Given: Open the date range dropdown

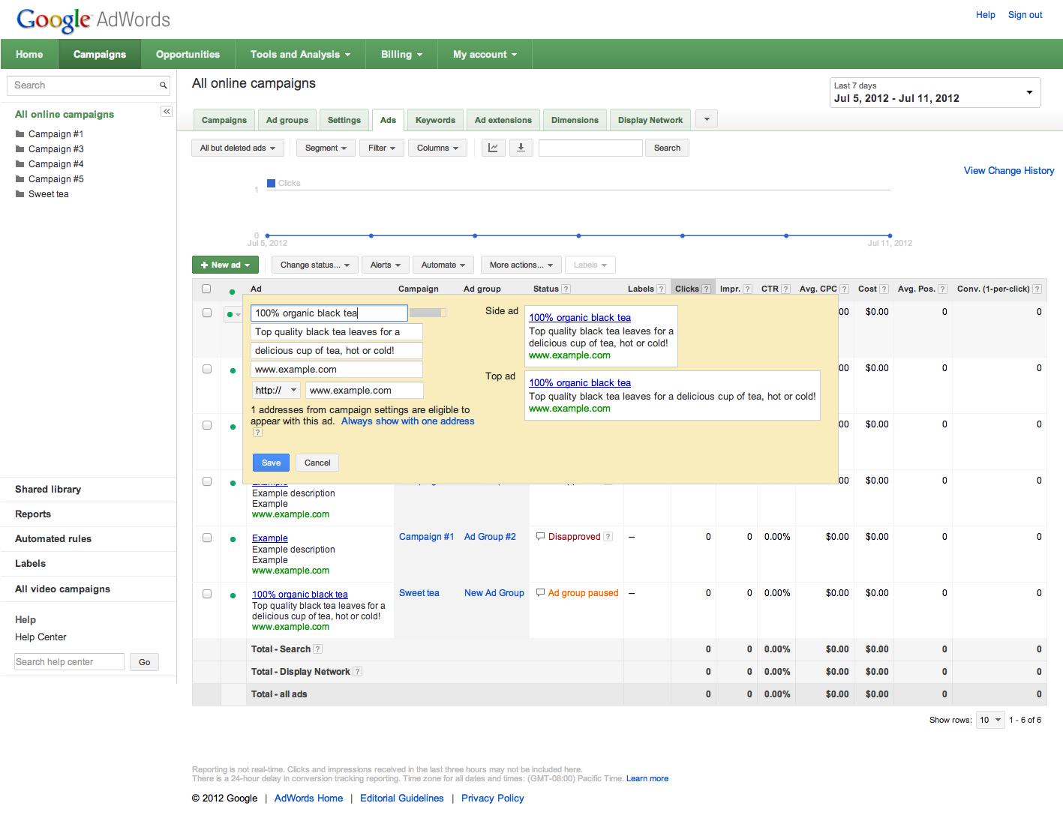Looking at the screenshot, I should click(935, 93).
